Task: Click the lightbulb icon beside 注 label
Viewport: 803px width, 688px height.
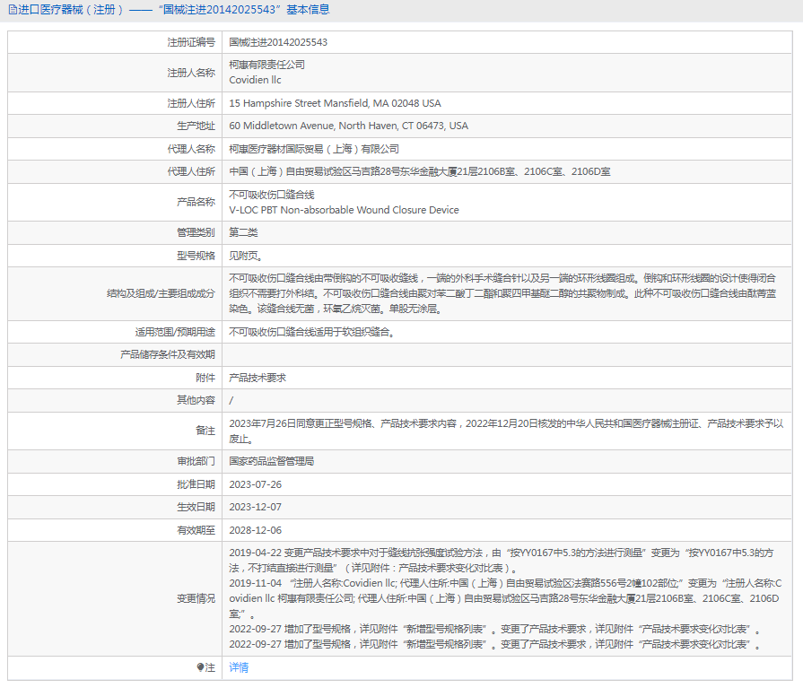Action: click(200, 667)
